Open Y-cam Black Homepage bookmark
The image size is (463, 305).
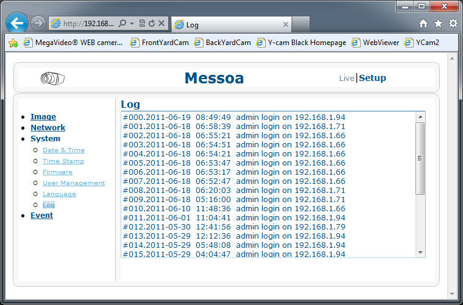(301, 43)
